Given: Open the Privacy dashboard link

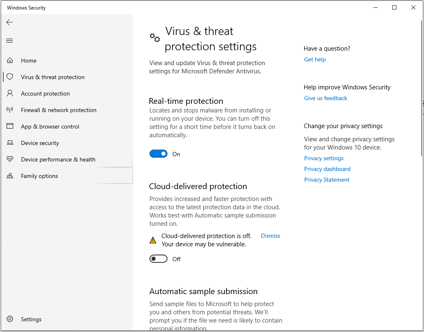Looking at the screenshot, I should 327,169.
